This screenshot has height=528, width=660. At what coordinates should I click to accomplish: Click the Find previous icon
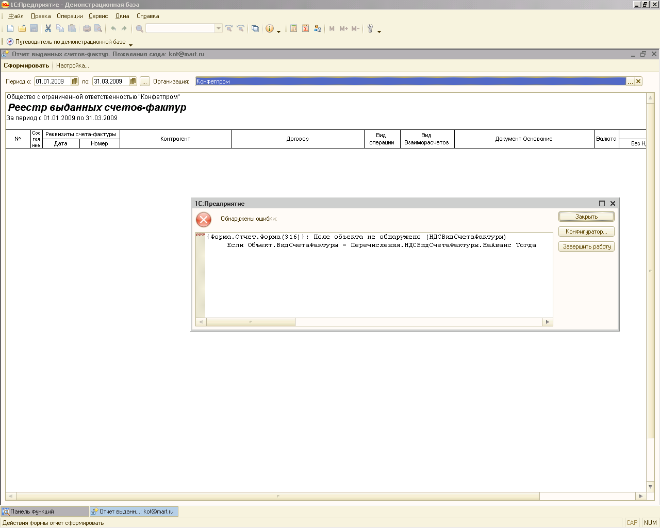[x=240, y=28]
